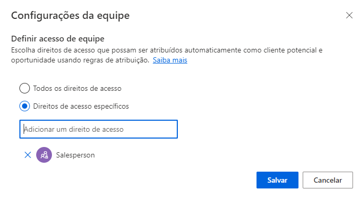Focus the Adicionar um direito de acesso field
This screenshot has width=363, height=200.
(x=99, y=129)
